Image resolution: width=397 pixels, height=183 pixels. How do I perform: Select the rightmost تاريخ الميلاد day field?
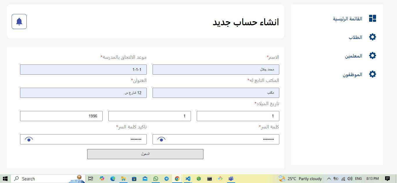coord(238,116)
